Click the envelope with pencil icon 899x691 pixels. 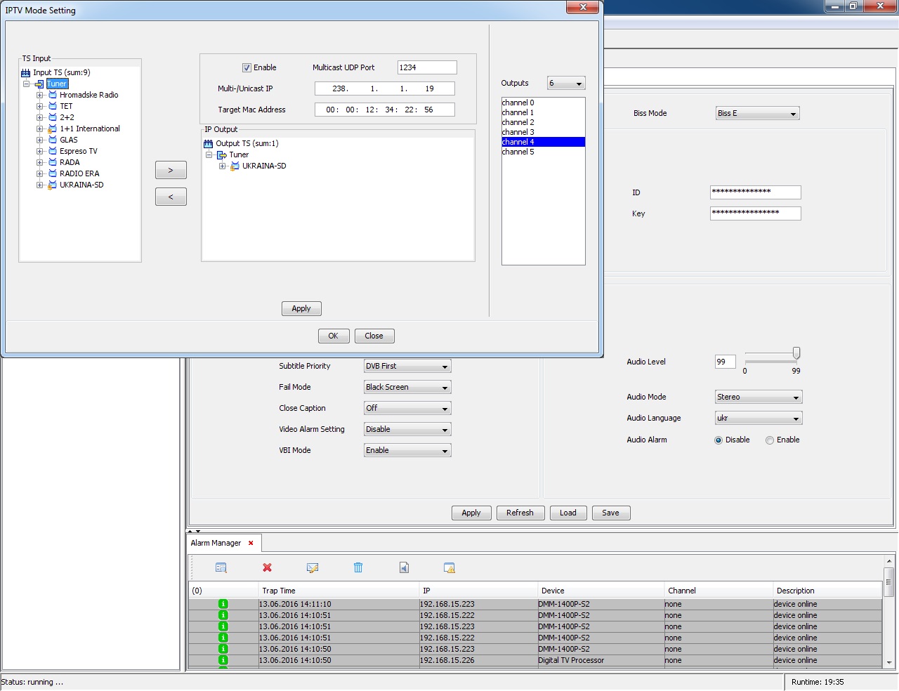pos(313,567)
